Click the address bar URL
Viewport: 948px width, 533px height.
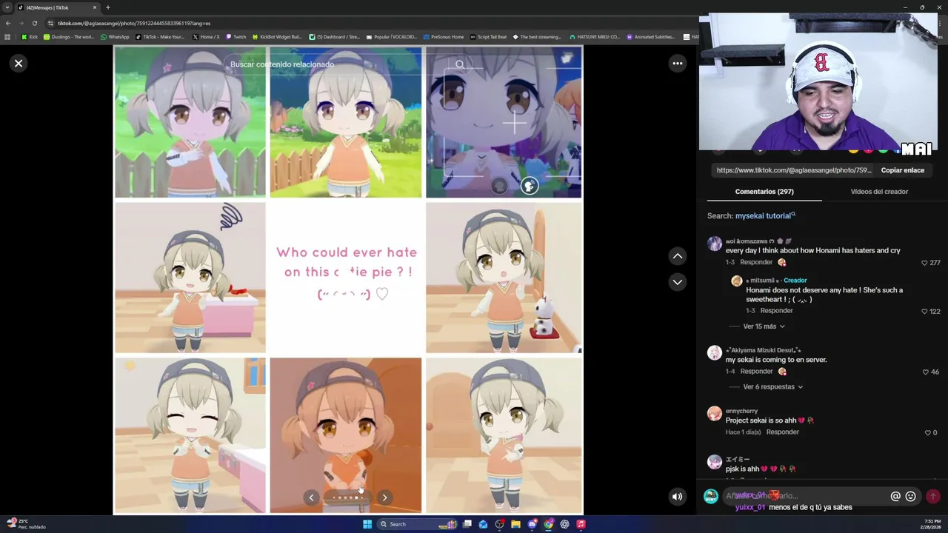click(134, 23)
